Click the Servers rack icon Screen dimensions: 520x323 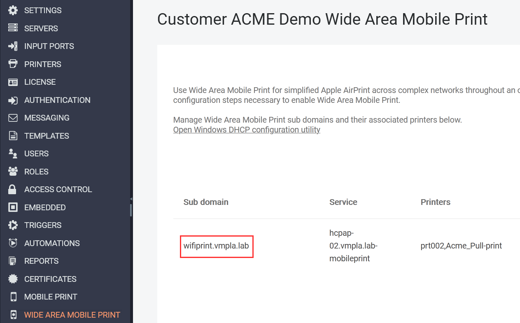click(13, 28)
